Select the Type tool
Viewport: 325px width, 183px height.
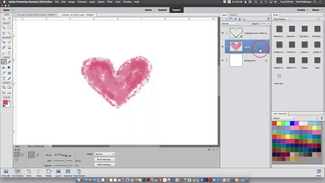point(4,79)
